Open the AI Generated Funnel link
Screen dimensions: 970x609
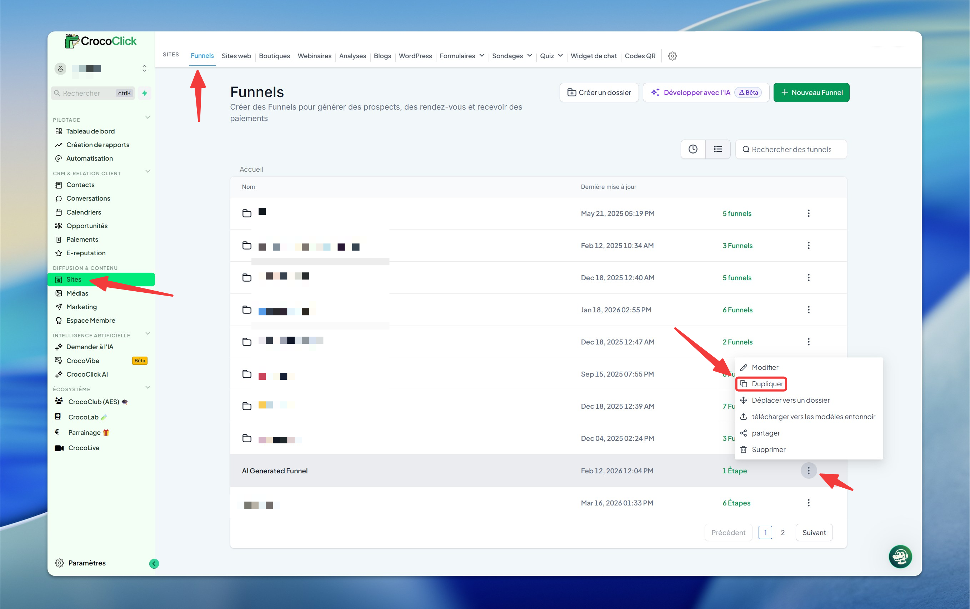(274, 470)
